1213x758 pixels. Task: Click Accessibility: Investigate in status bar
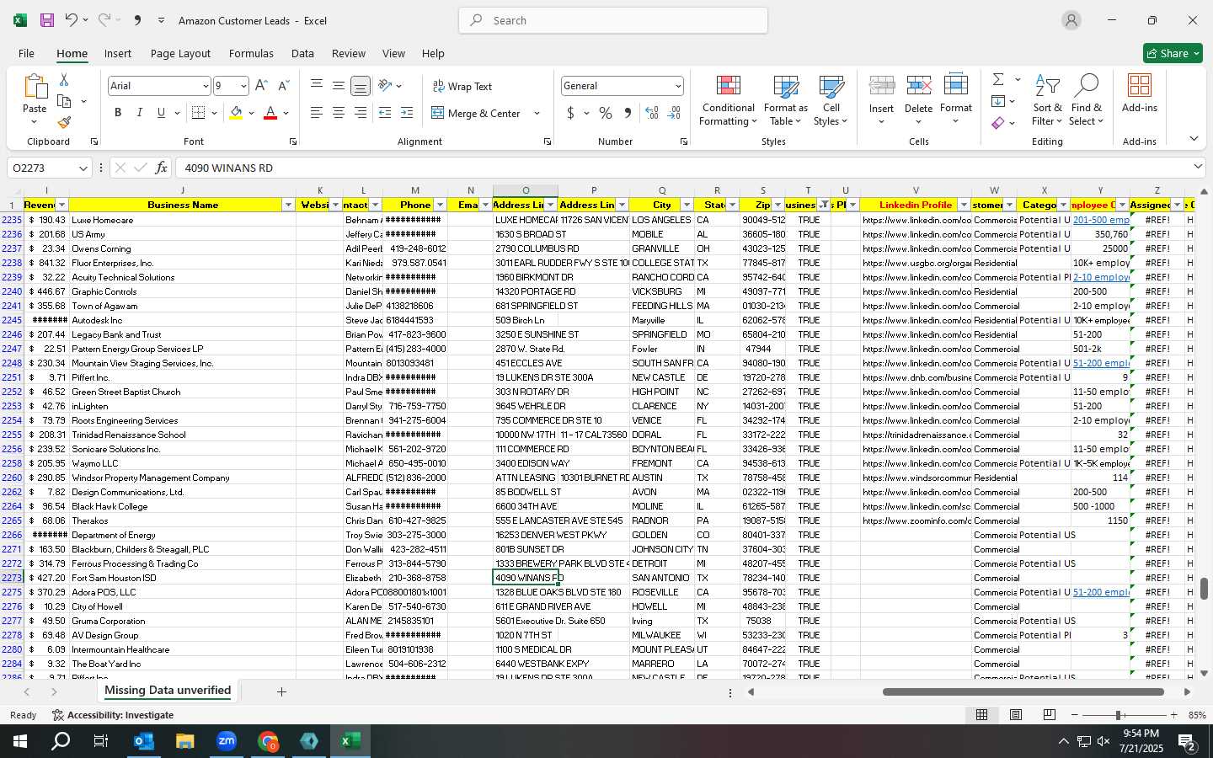tap(113, 715)
